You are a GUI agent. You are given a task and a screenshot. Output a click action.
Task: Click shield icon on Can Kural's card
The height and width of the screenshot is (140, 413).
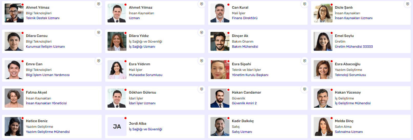[304, 4]
